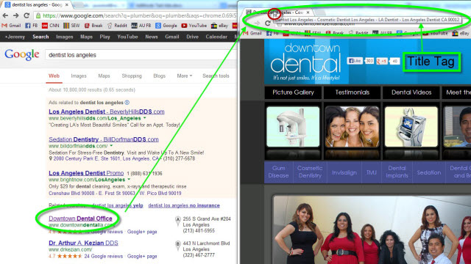Expand the billdorfmandds.com ad URL arrow

point(111,146)
